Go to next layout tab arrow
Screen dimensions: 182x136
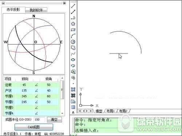point(87,111)
